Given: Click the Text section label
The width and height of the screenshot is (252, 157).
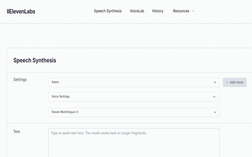Looking at the screenshot, I should (17, 132).
